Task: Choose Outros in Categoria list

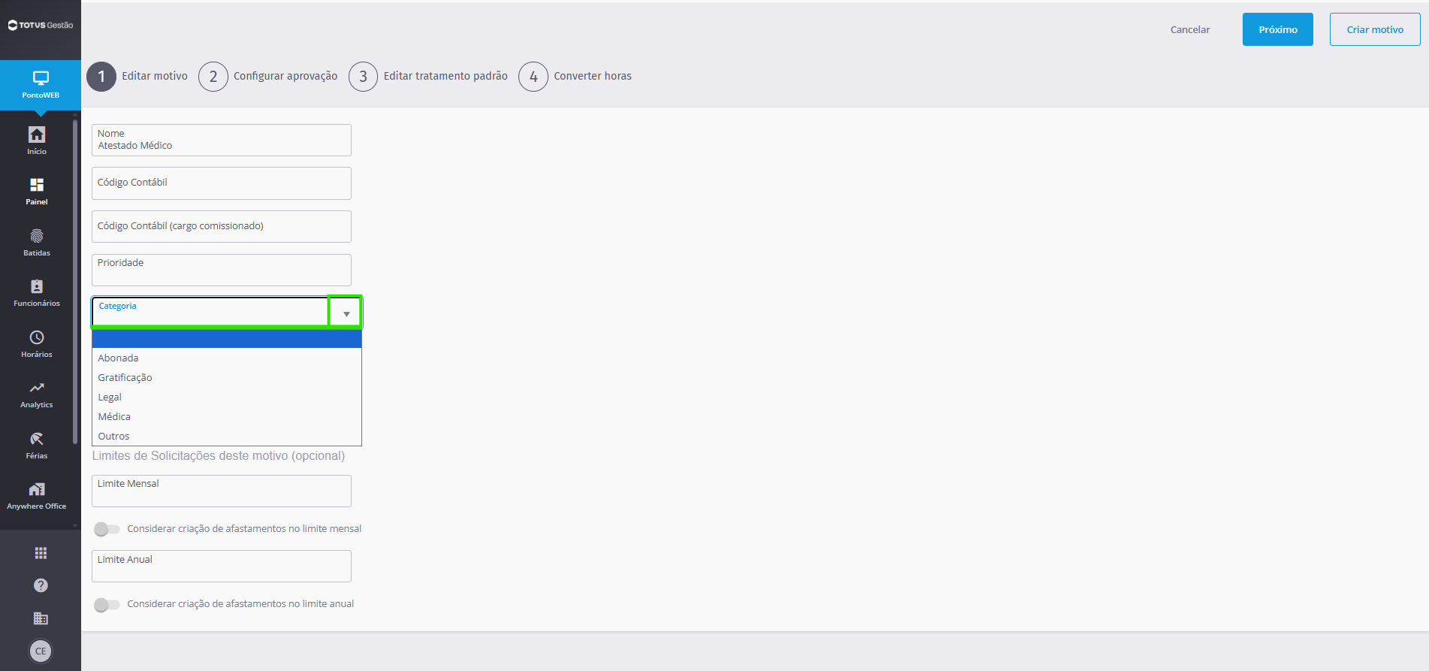Action: pyautogui.click(x=227, y=436)
